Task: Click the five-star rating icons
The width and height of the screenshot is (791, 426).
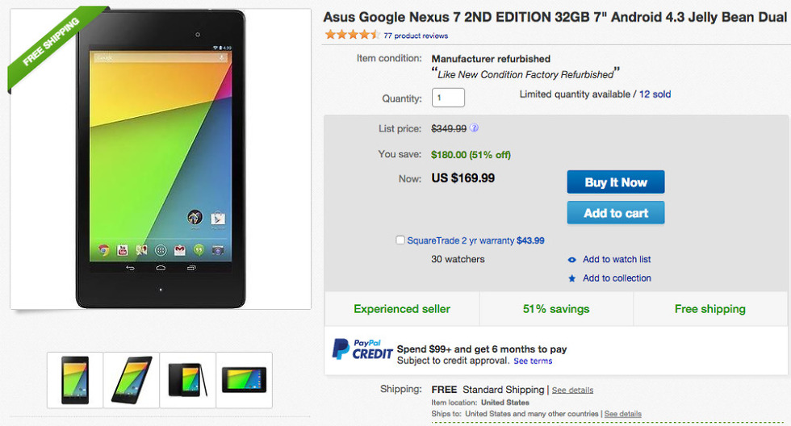Action: point(352,35)
